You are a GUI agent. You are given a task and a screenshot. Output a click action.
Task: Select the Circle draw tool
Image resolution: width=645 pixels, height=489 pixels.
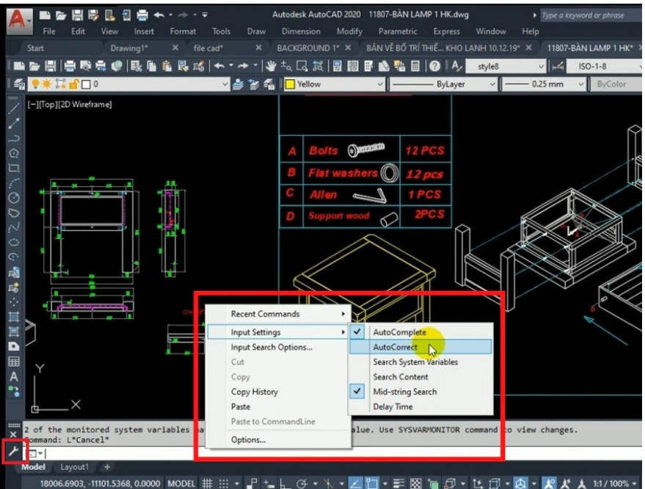tap(14, 197)
